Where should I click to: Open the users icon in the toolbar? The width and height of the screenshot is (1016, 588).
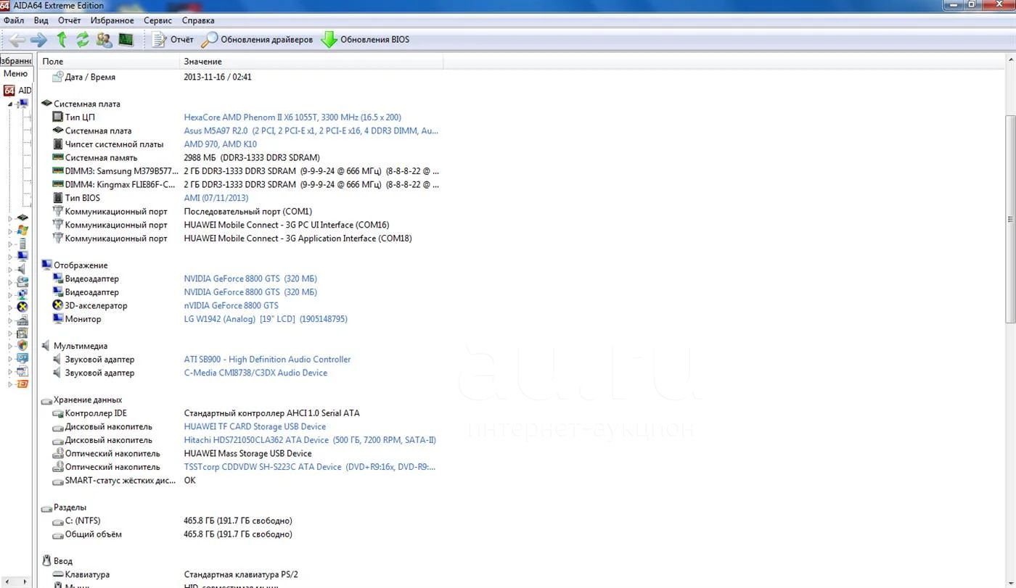point(104,39)
